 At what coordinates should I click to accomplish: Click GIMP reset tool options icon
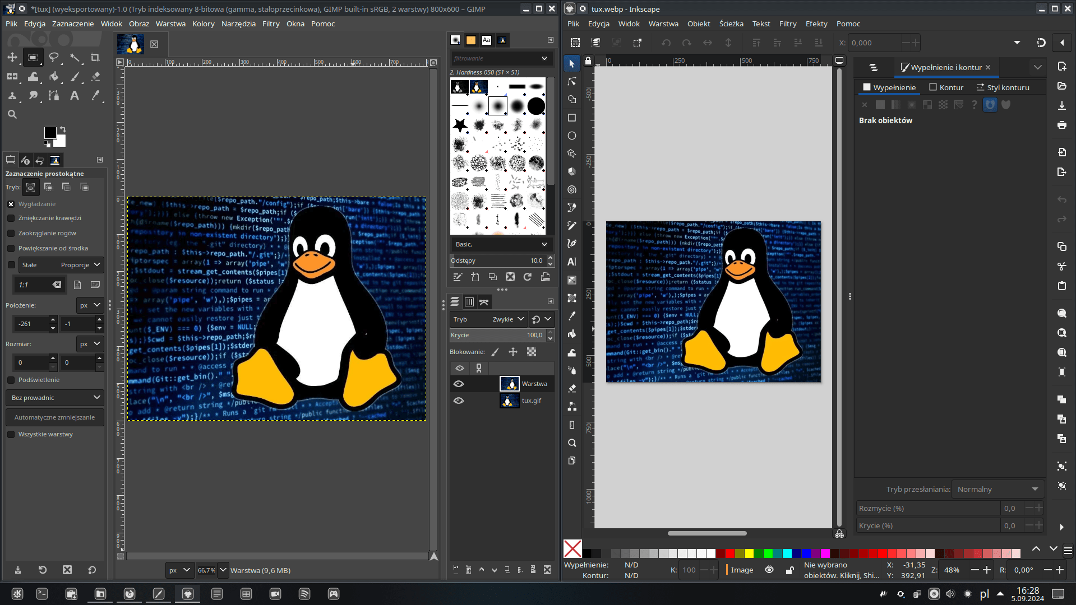pos(92,570)
